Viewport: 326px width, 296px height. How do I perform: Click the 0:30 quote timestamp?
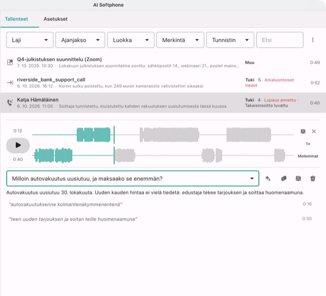click(x=307, y=219)
